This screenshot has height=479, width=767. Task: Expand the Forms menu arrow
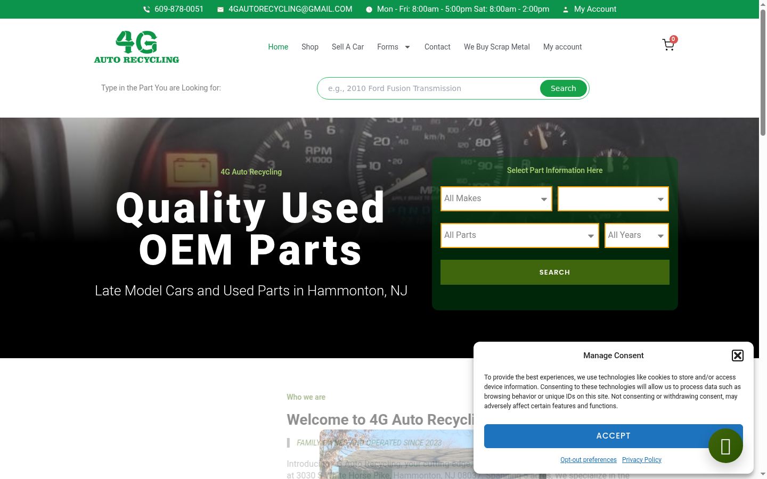[407, 47]
